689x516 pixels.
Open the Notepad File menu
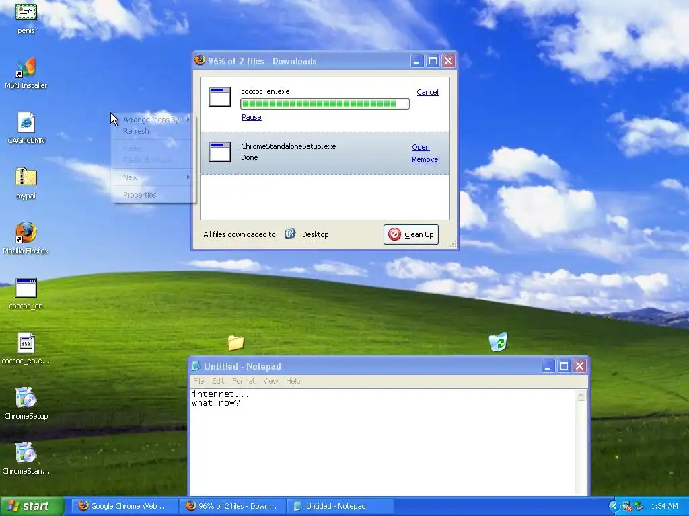pyautogui.click(x=198, y=381)
